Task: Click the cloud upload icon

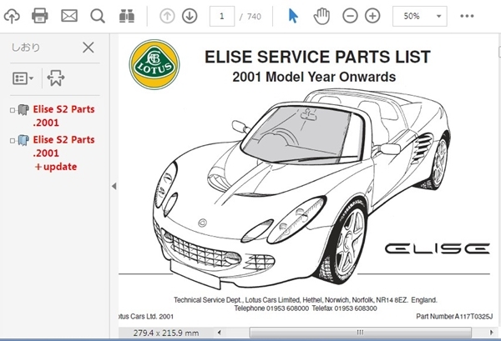Action: coord(12,16)
